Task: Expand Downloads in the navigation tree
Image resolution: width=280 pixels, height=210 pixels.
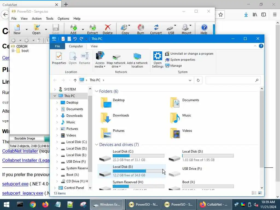Action: point(57,116)
